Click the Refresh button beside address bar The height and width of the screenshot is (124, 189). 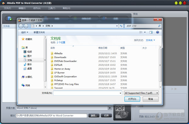click(121, 26)
